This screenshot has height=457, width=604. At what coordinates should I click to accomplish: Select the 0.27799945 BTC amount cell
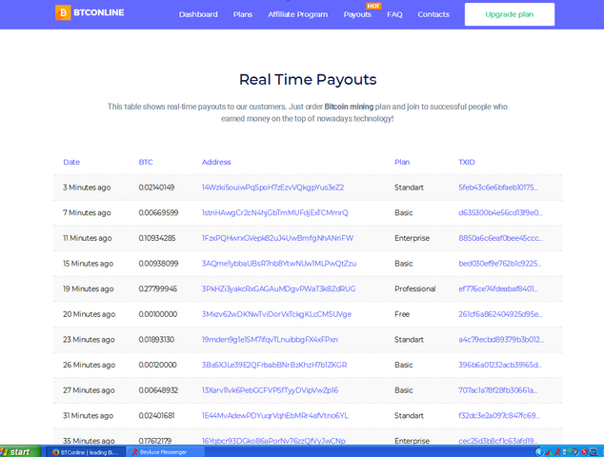(158, 288)
